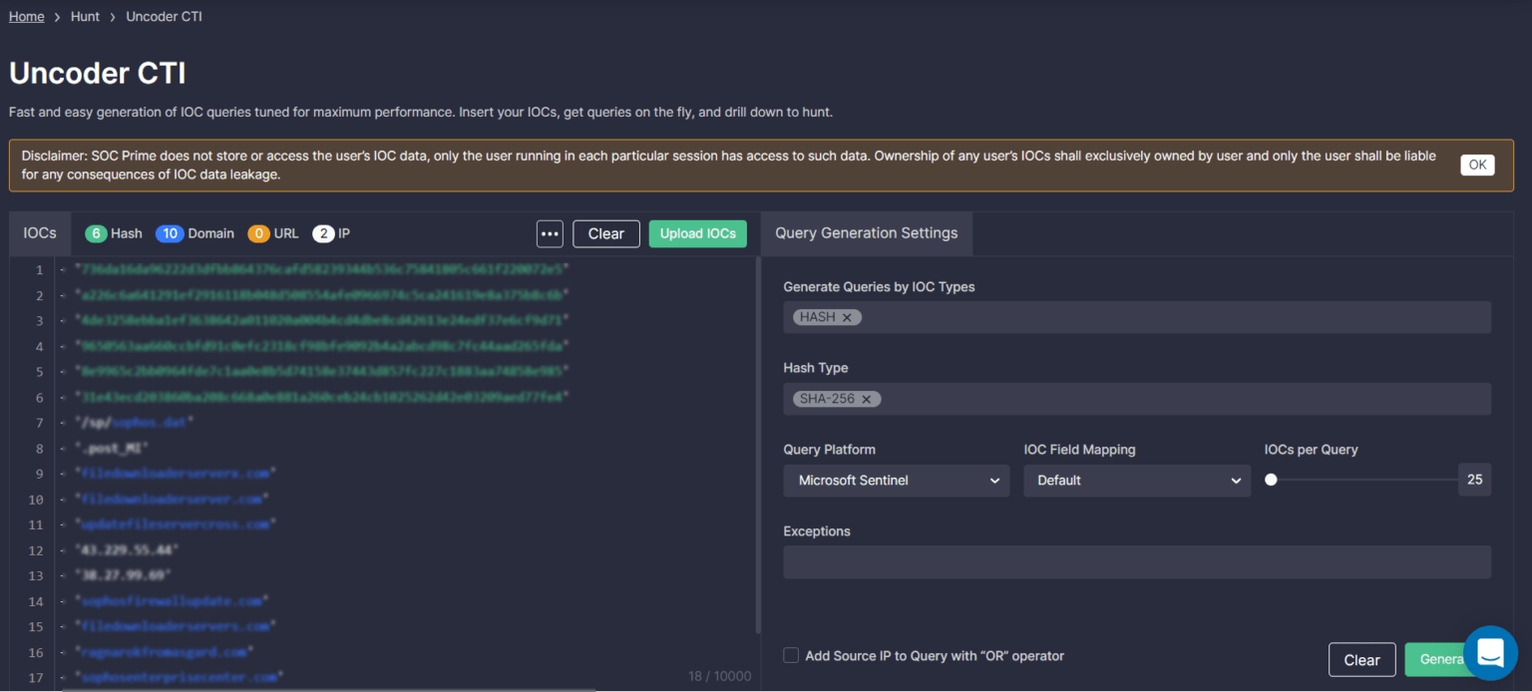Open the ellipsis more-options menu
This screenshot has height=692, width=1532.
click(x=550, y=233)
